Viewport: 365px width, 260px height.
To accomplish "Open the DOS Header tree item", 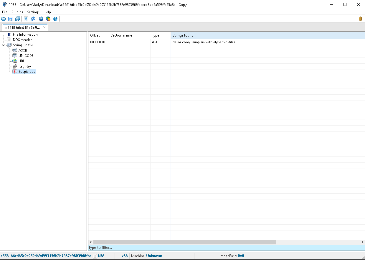I will (x=22, y=40).
